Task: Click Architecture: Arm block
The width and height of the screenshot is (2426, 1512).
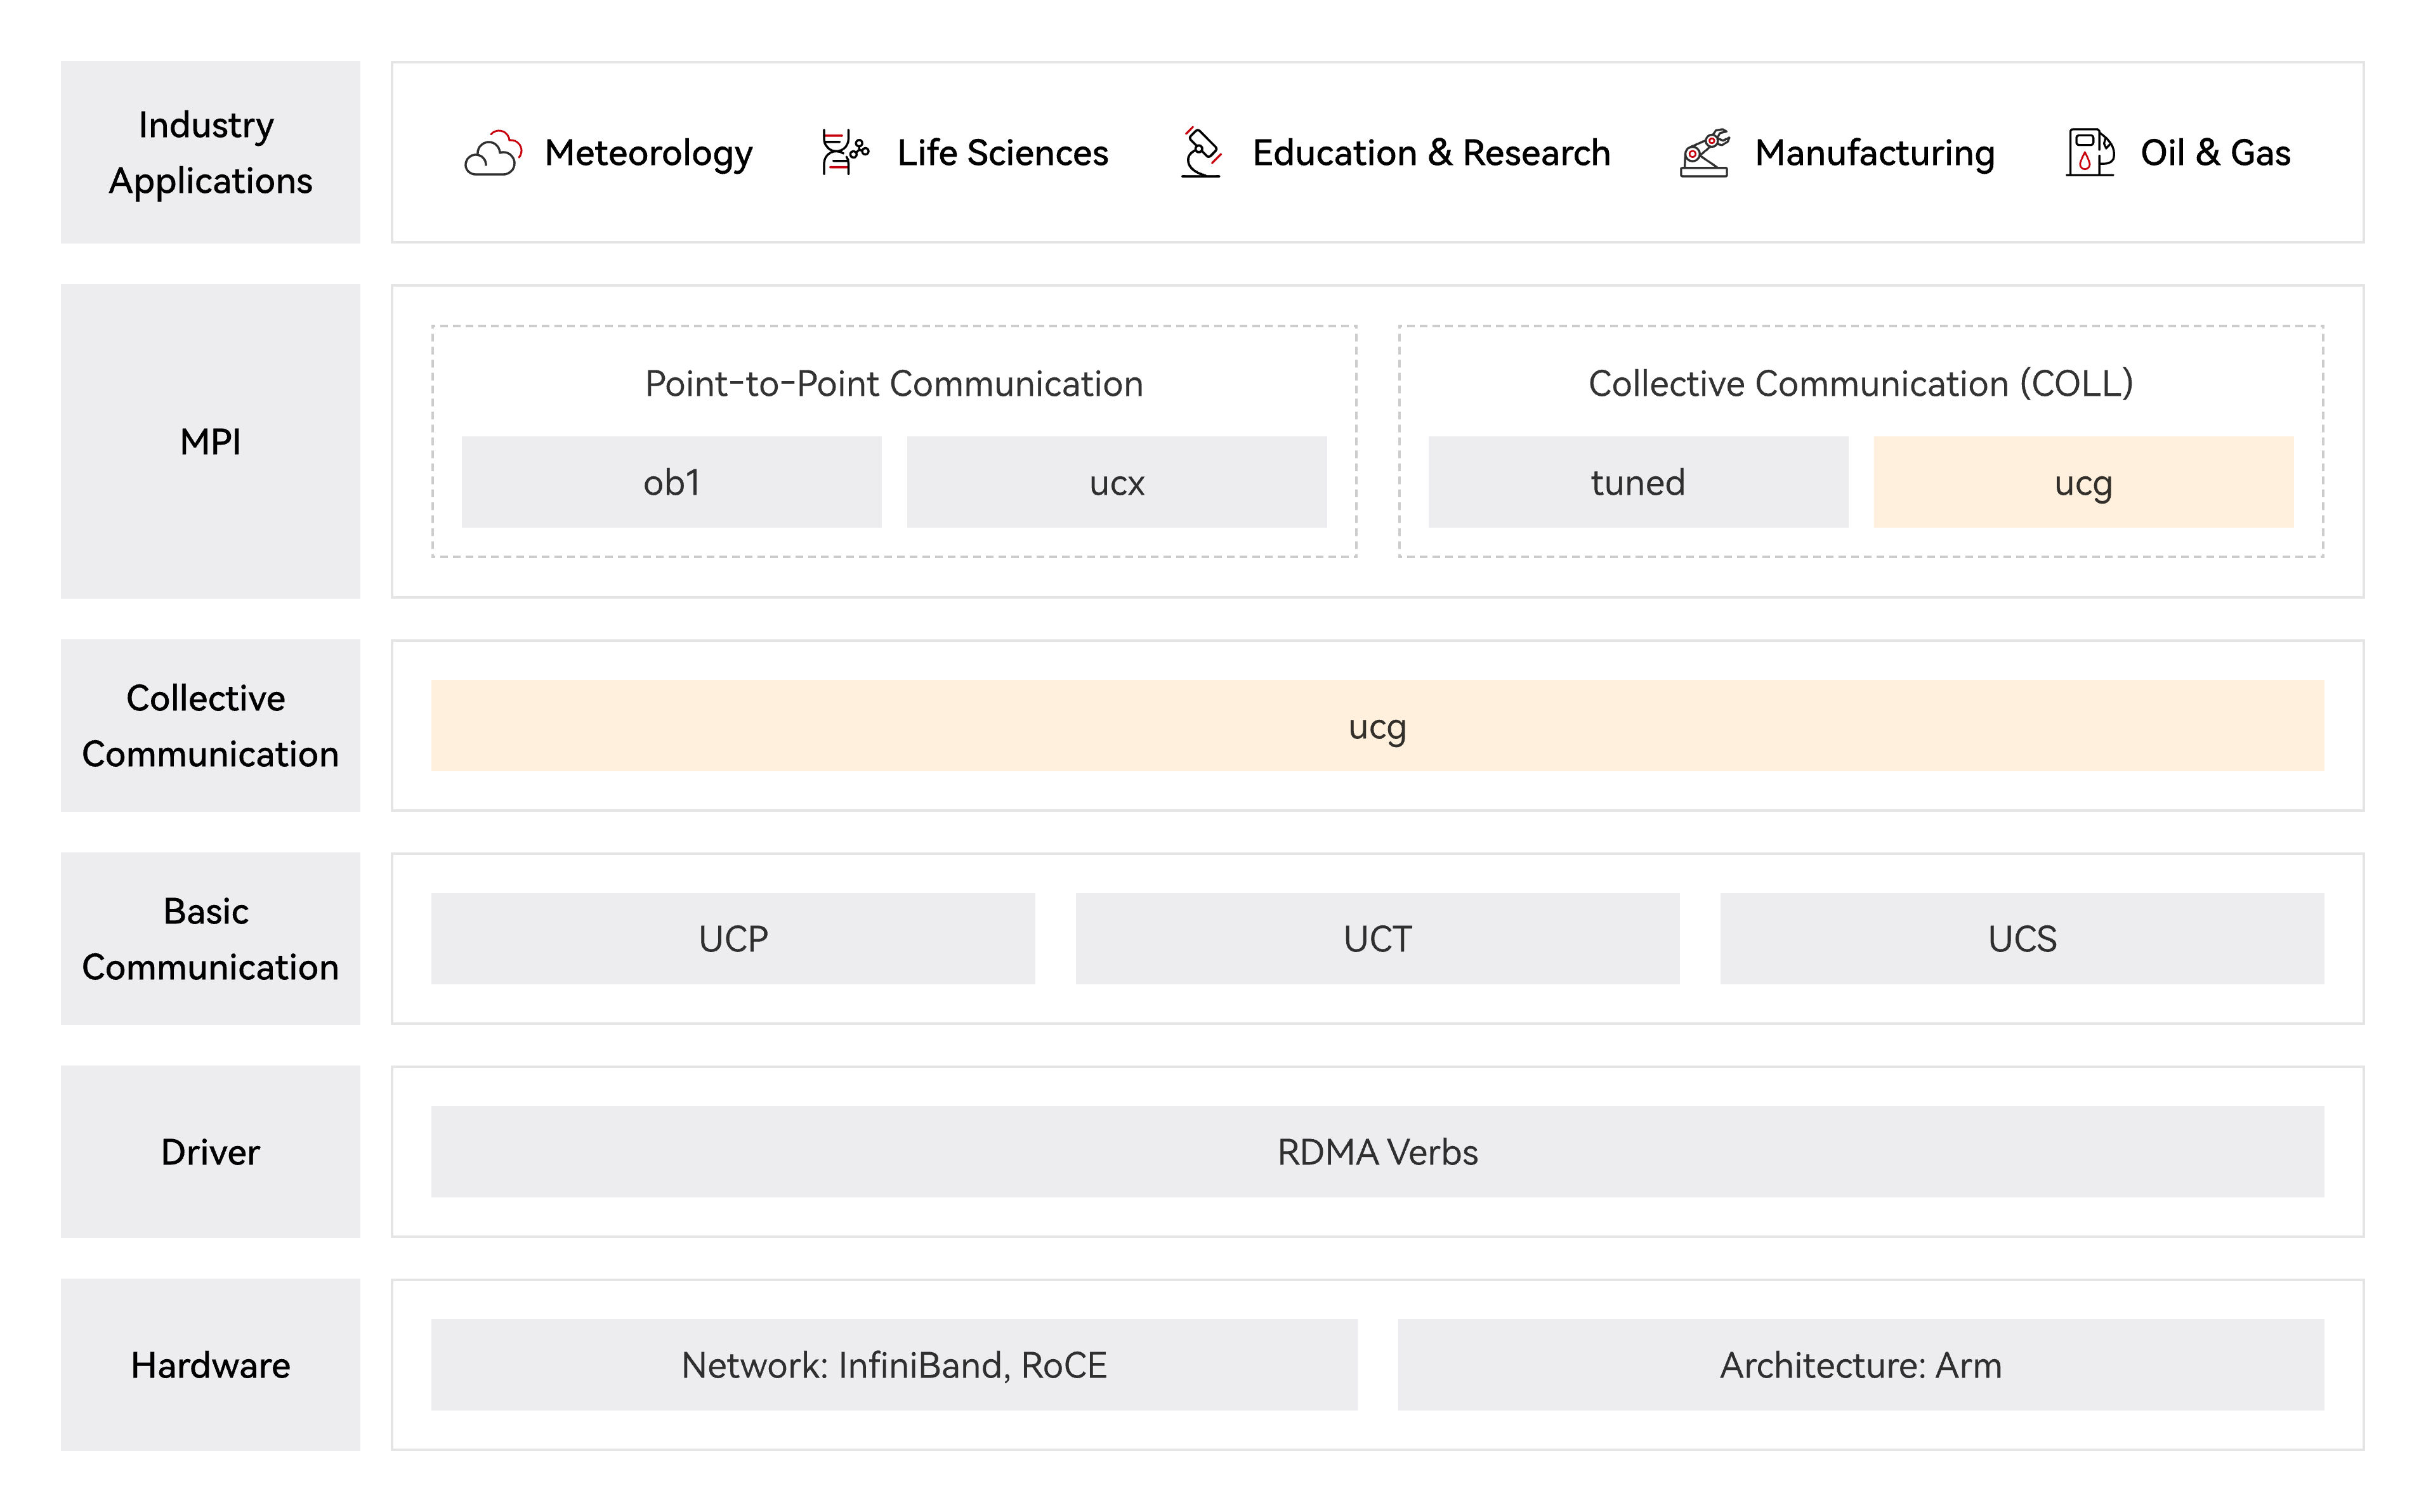Action: coord(1860,1365)
